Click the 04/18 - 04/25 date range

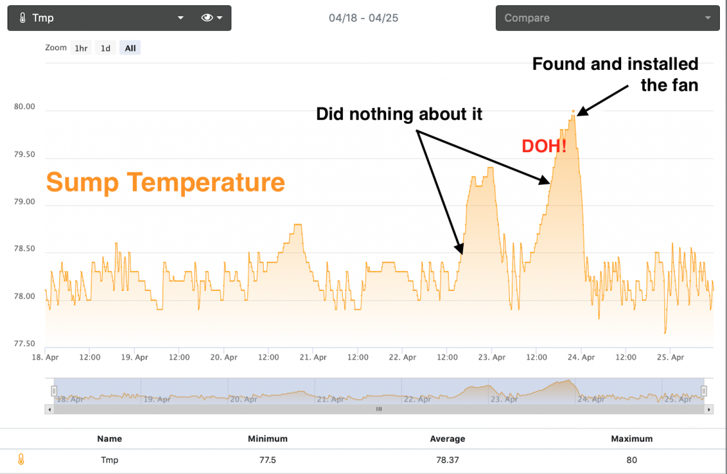pos(363,18)
